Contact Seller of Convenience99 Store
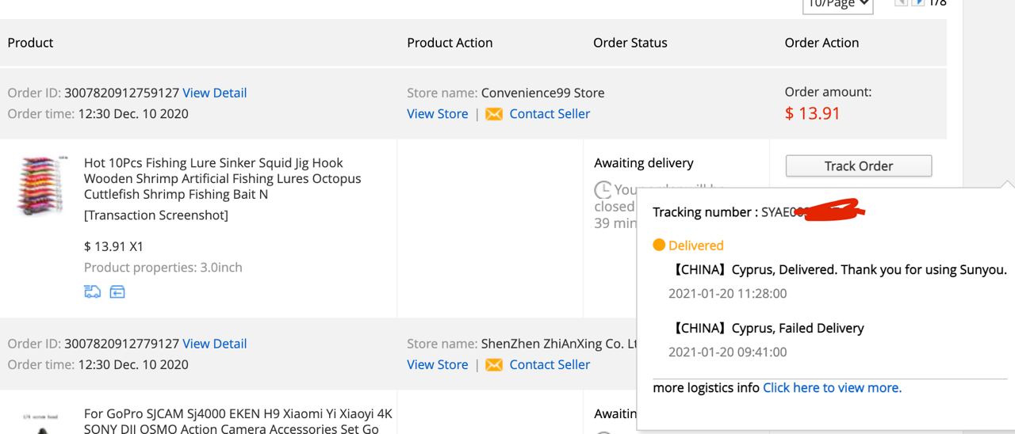This screenshot has height=434, width=1015. pos(550,114)
